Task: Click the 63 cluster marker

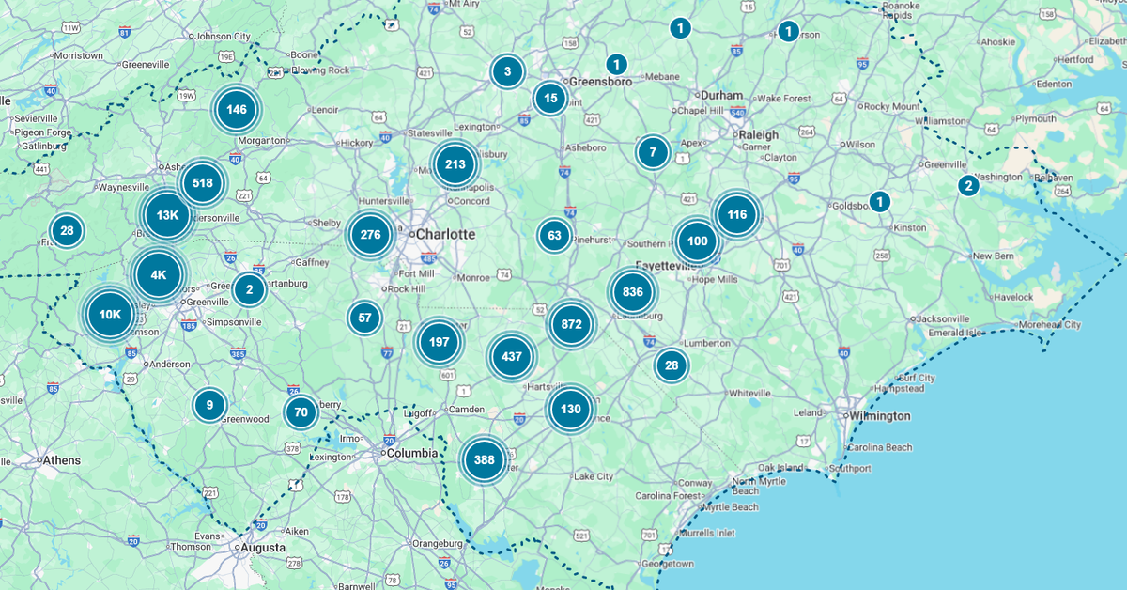Action: (x=554, y=235)
